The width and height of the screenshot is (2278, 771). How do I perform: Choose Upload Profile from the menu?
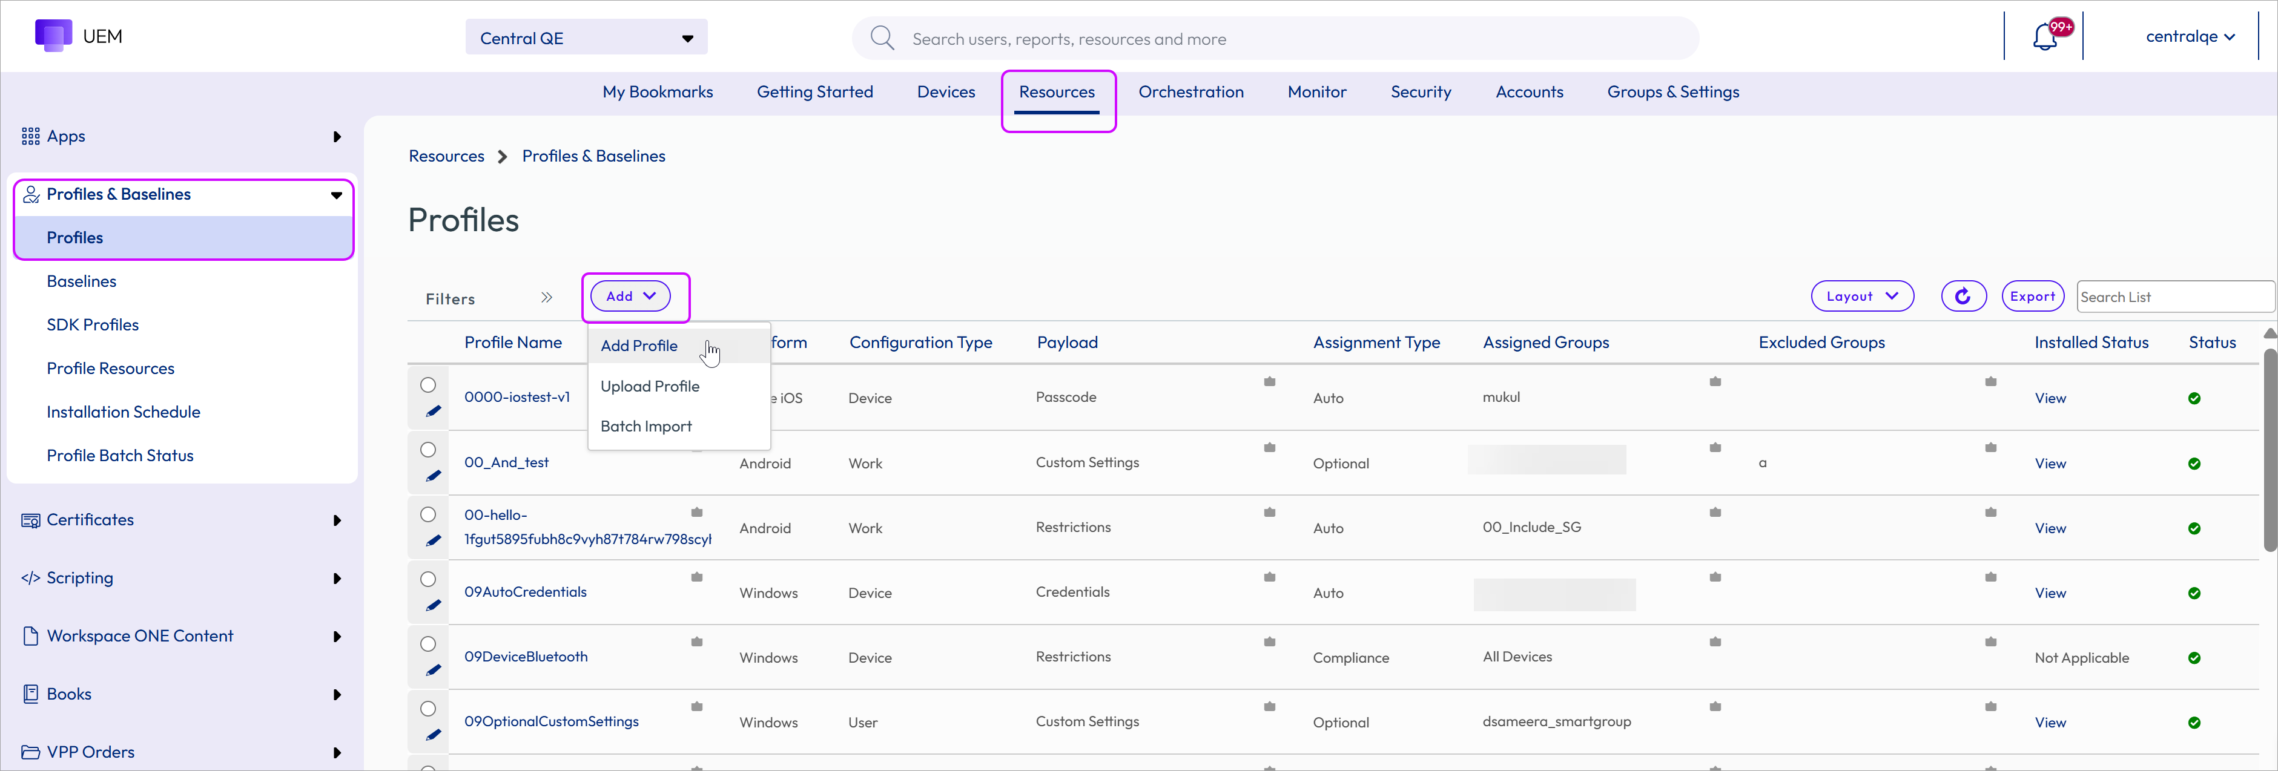[x=678, y=386]
